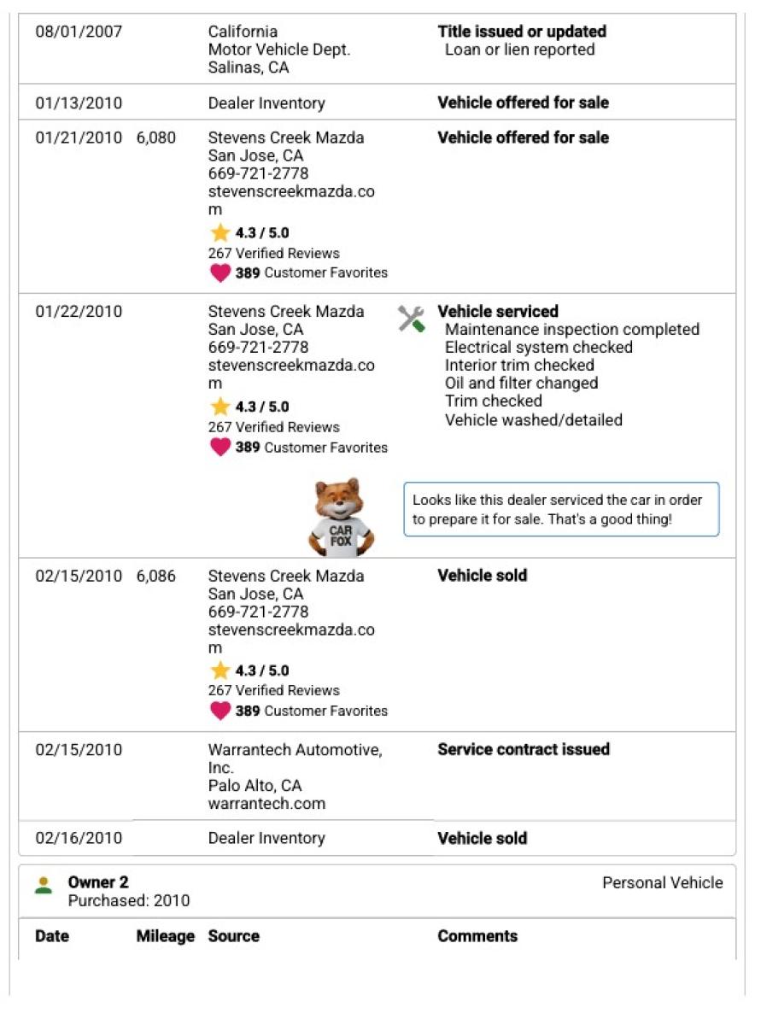
Task: Click the Comments column header
Action: pyautogui.click(x=477, y=936)
